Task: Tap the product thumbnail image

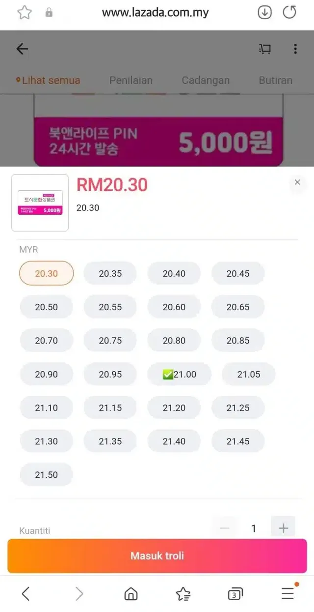Action: 40,203
